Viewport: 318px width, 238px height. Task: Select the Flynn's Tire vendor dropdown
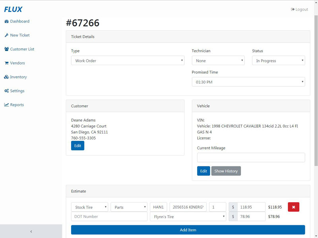pos(188,217)
